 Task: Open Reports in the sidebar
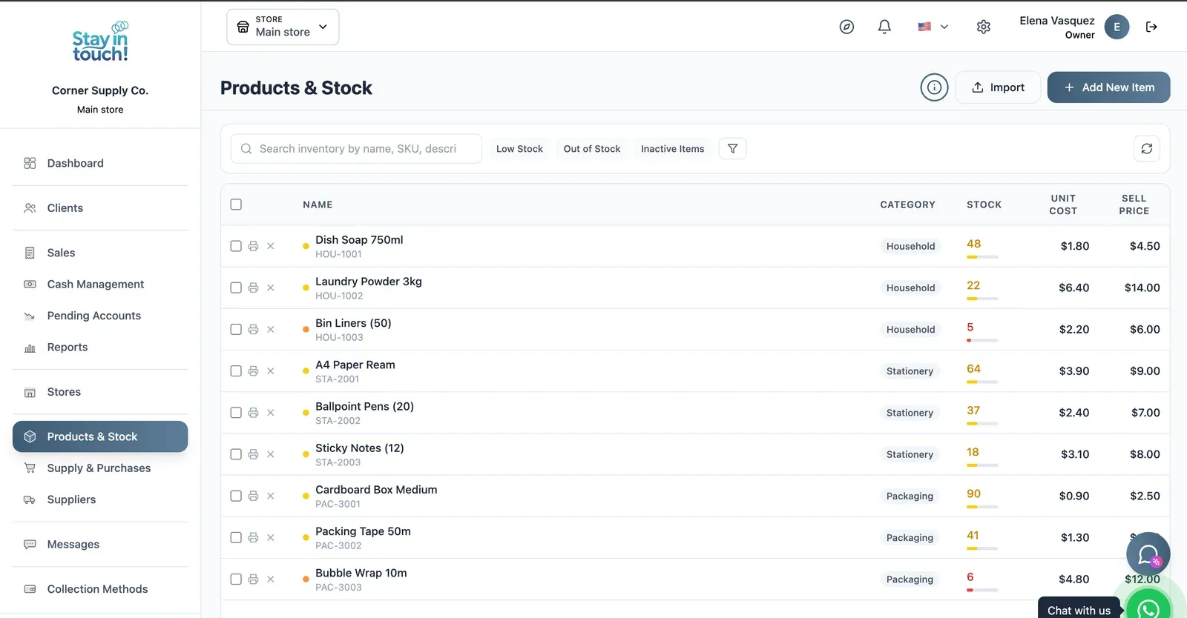tap(100, 347)
